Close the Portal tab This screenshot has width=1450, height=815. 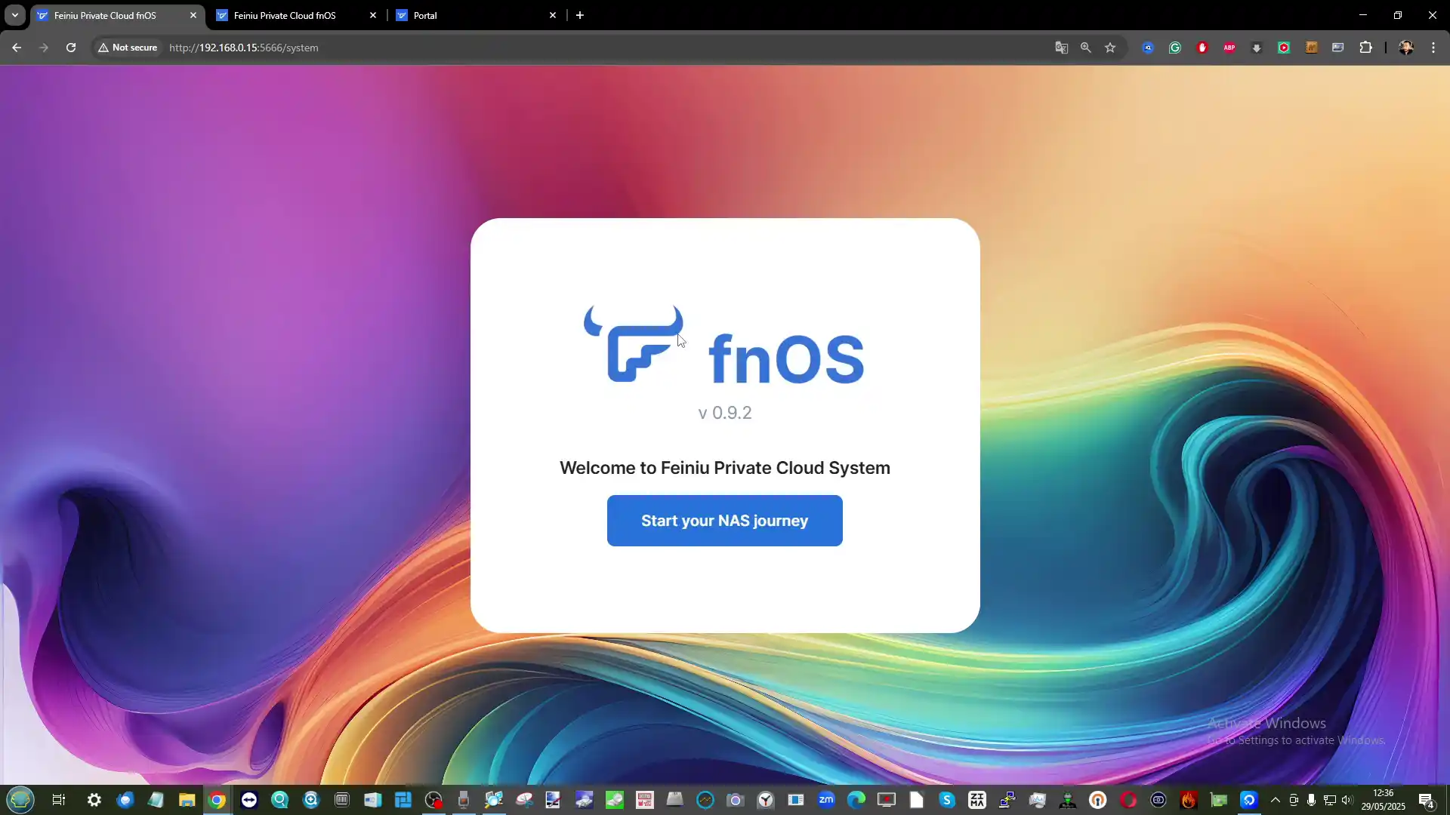click(x=553, y=15)
